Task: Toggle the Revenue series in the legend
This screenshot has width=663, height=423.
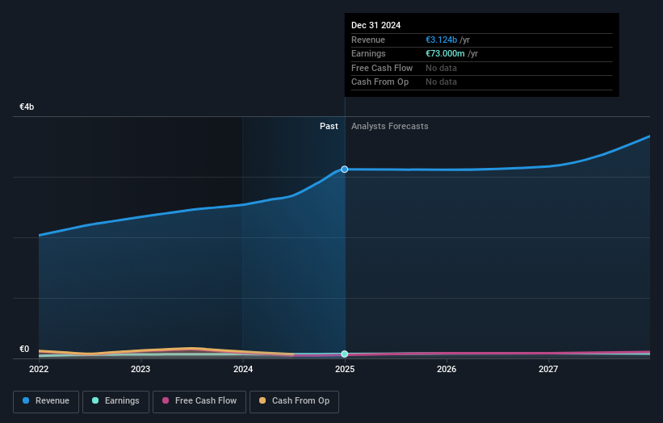Action: pyautogui.click(x=46, y=401)
